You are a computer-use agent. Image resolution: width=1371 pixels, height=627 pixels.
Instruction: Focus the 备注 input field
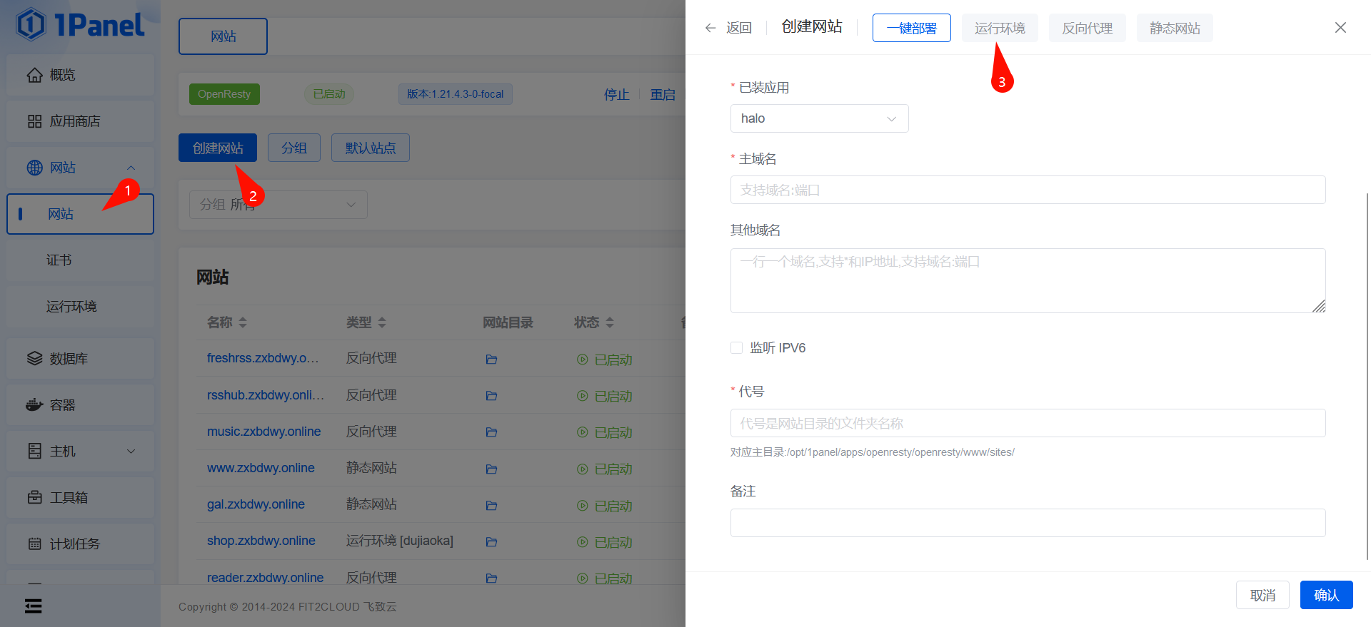click(1028, 523)
